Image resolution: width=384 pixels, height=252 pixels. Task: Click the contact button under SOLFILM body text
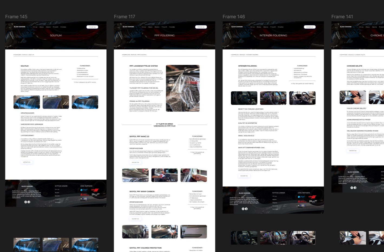(27, 162)
